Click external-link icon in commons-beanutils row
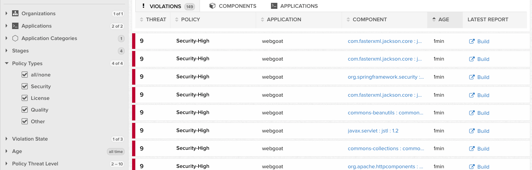The width and height of the screenshot is (532, 170). click(472, 113)
